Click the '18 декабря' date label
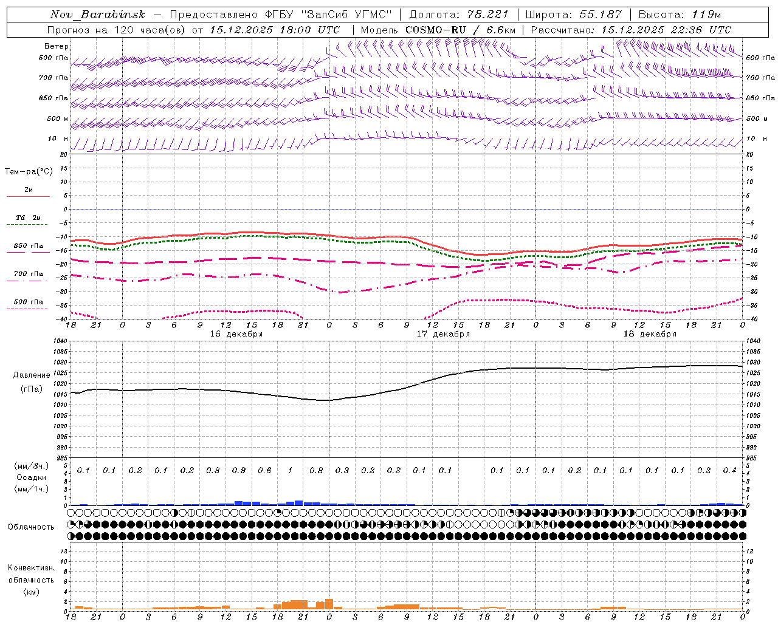This screenshot has width=778, height=622. pos(650,334)
